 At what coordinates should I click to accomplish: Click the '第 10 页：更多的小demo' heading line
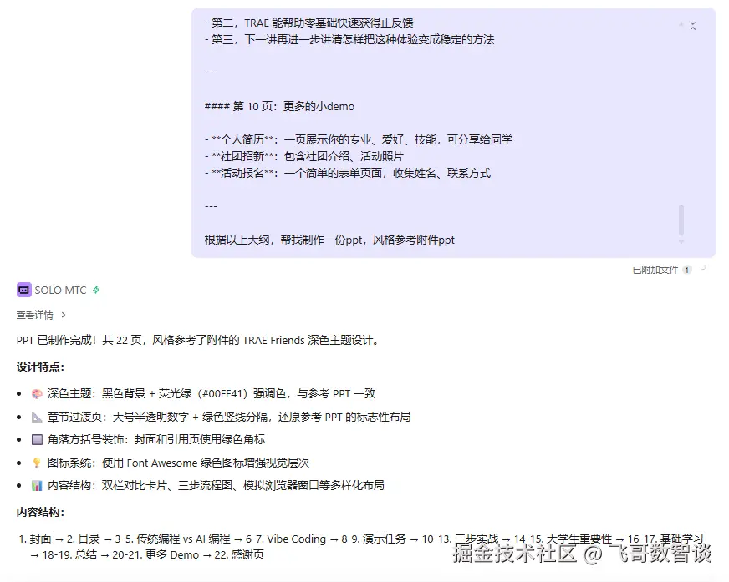279,106
